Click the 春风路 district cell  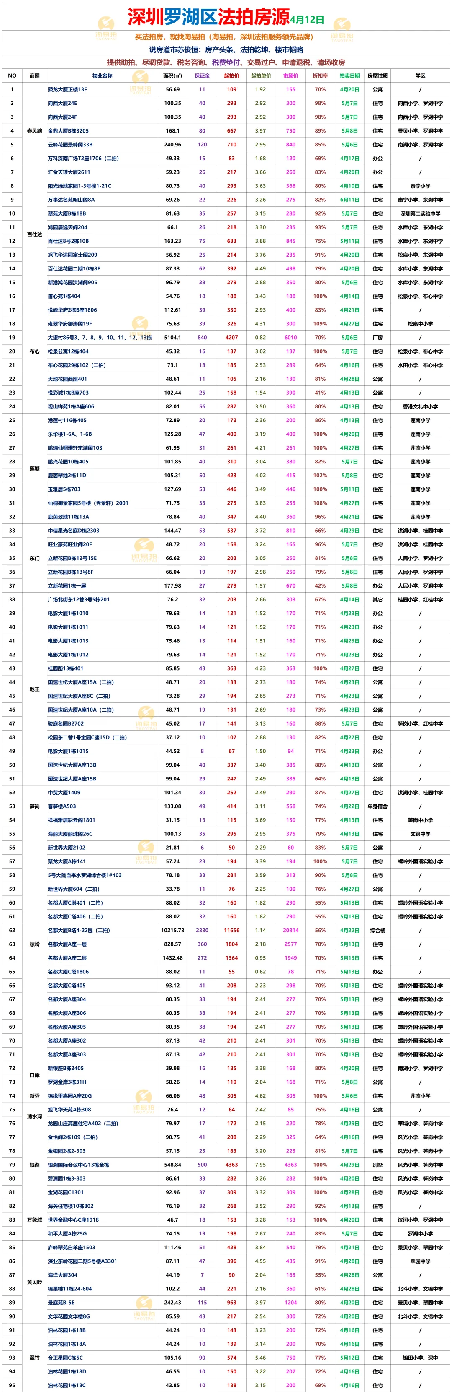tap(35, 131)
